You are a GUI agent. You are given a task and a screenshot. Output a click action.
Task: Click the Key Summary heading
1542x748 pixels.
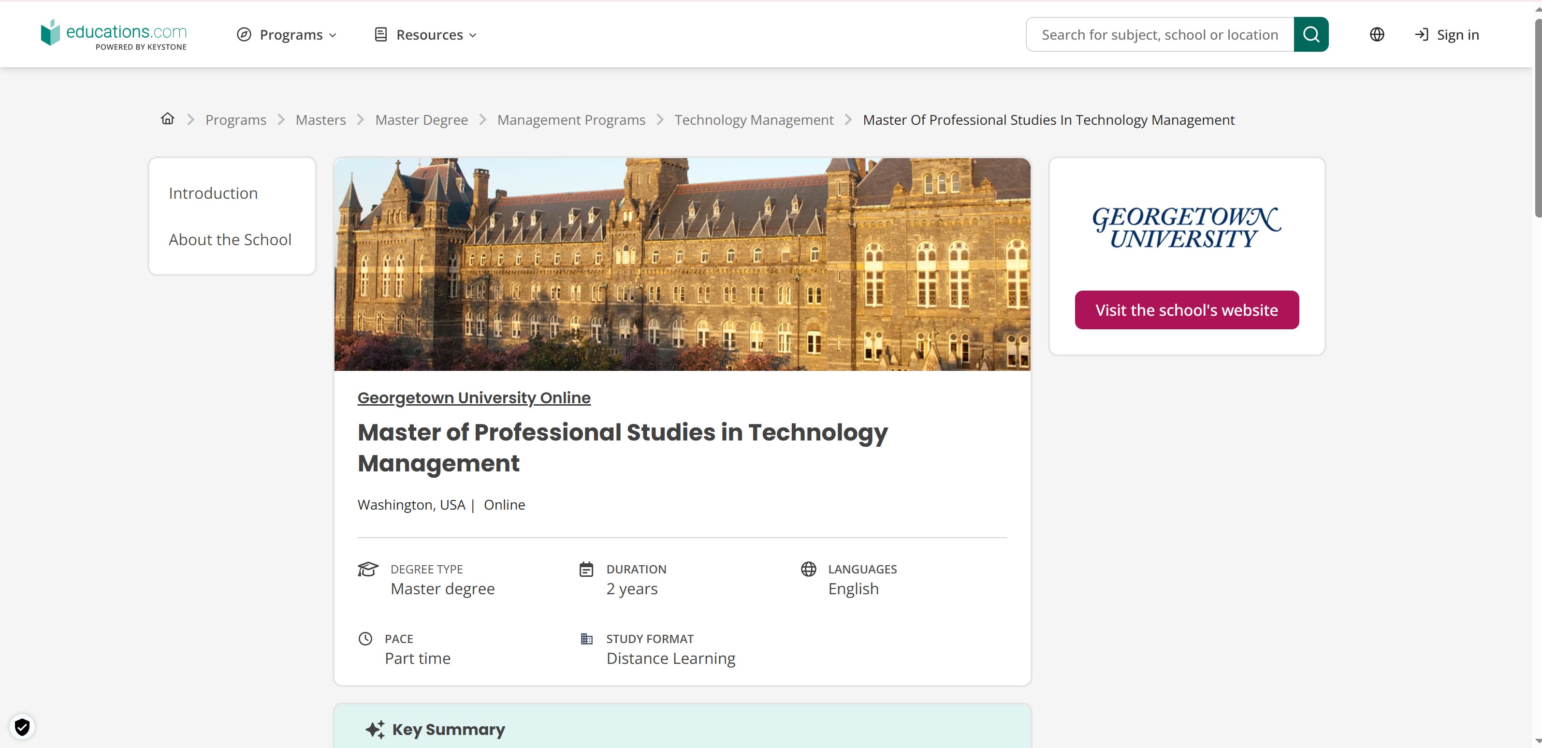point(449,730)
